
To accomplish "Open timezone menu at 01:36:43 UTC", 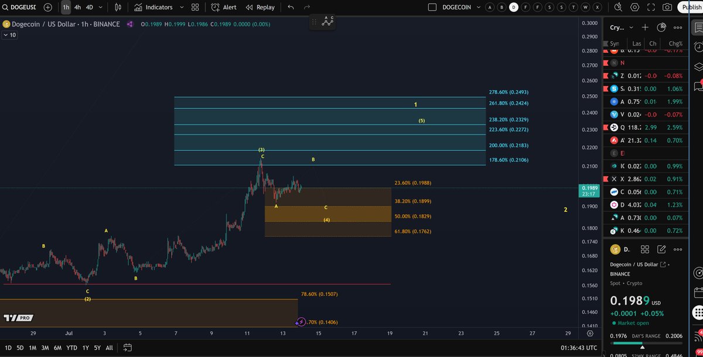I will [579, 348].
